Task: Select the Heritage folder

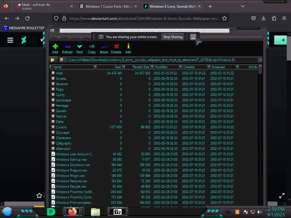Action: [x=62, y=106]
